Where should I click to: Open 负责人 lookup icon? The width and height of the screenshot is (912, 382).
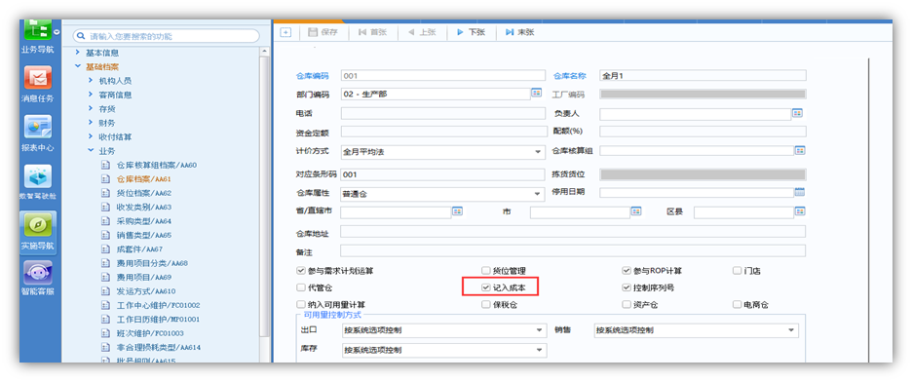coord(797,113)
